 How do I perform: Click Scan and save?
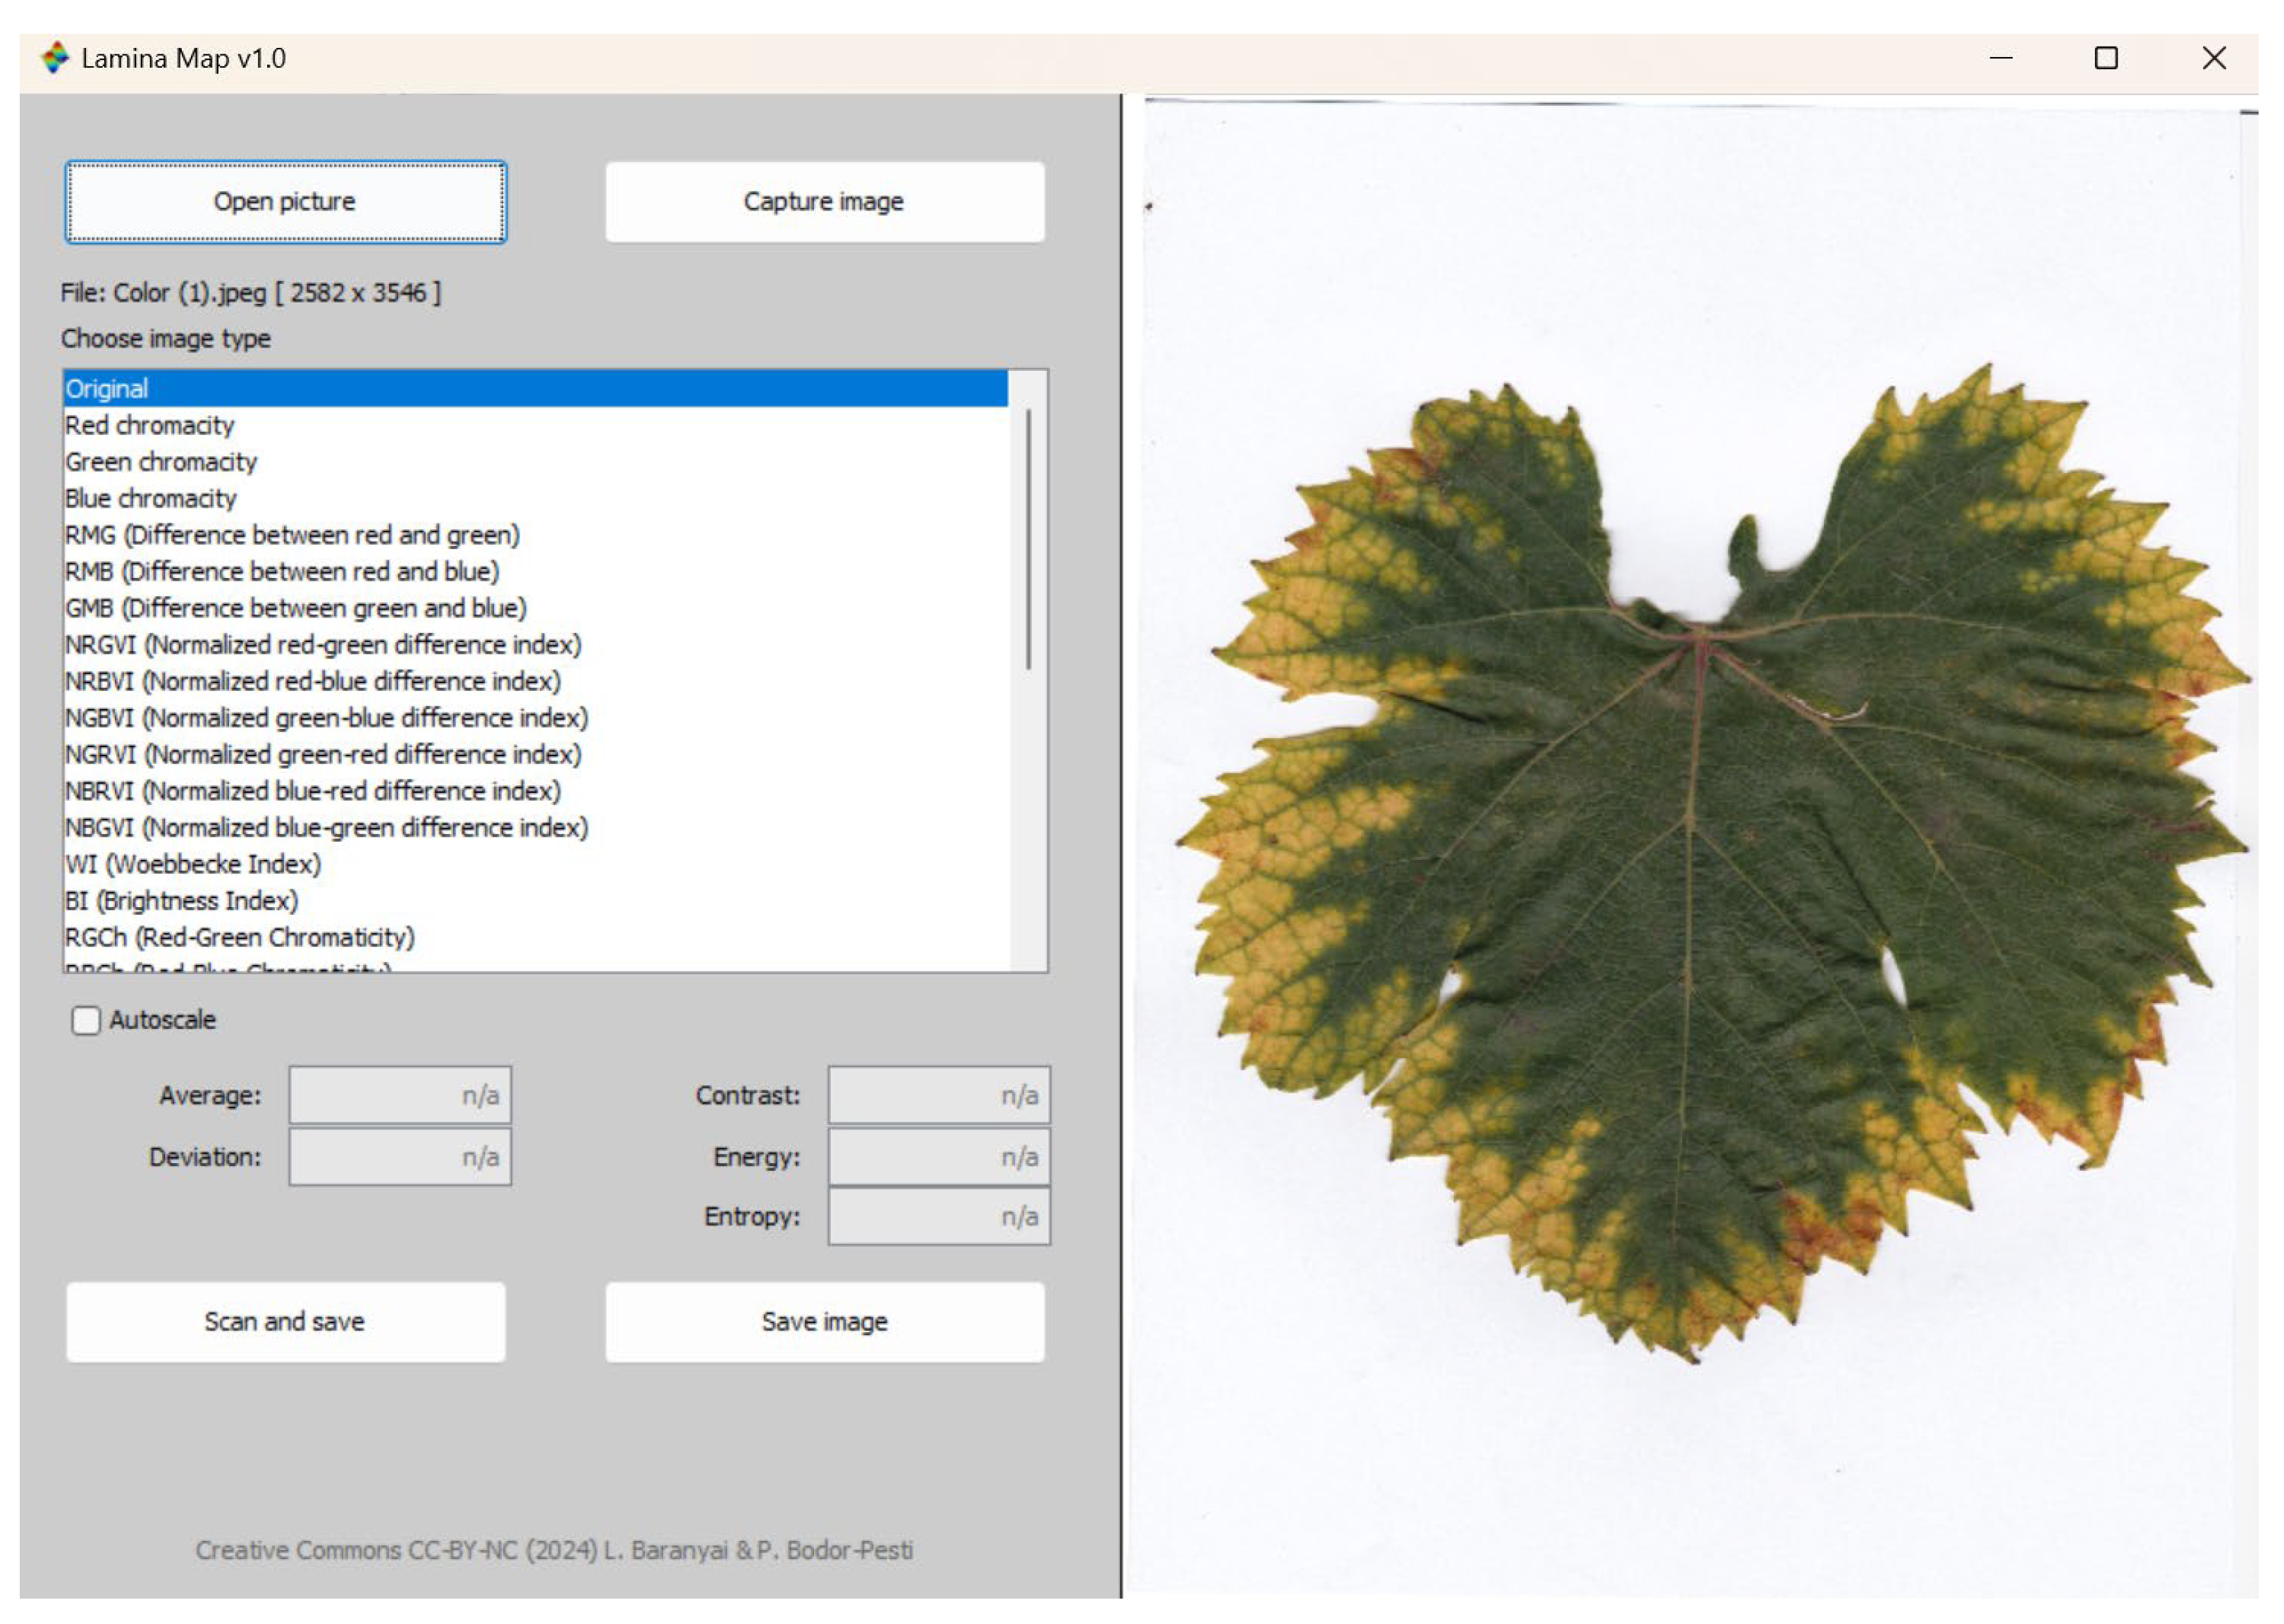pyautogui.click(x=285, y=1321)
